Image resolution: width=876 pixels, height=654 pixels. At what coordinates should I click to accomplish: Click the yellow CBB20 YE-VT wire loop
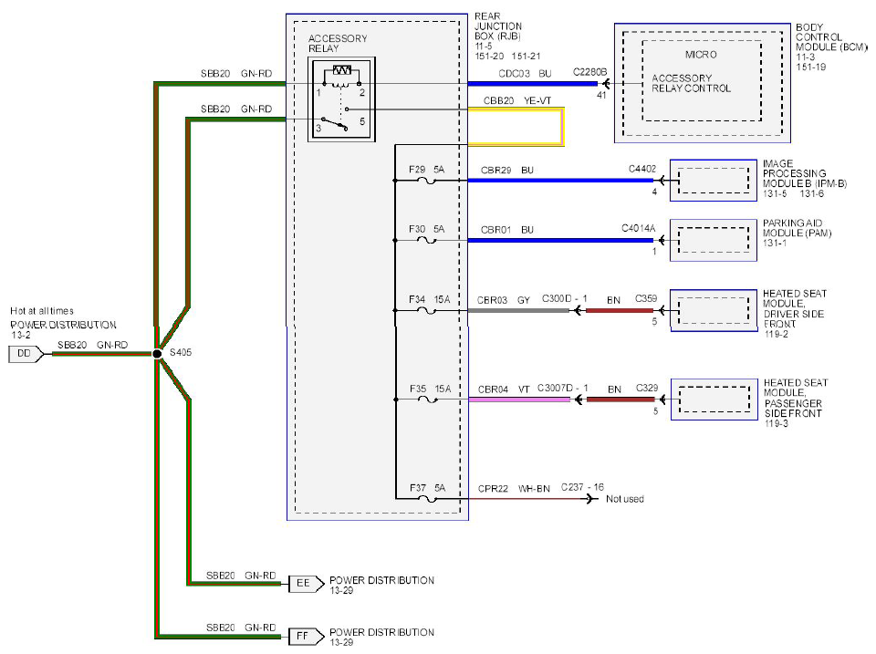[x=516, y=127]
